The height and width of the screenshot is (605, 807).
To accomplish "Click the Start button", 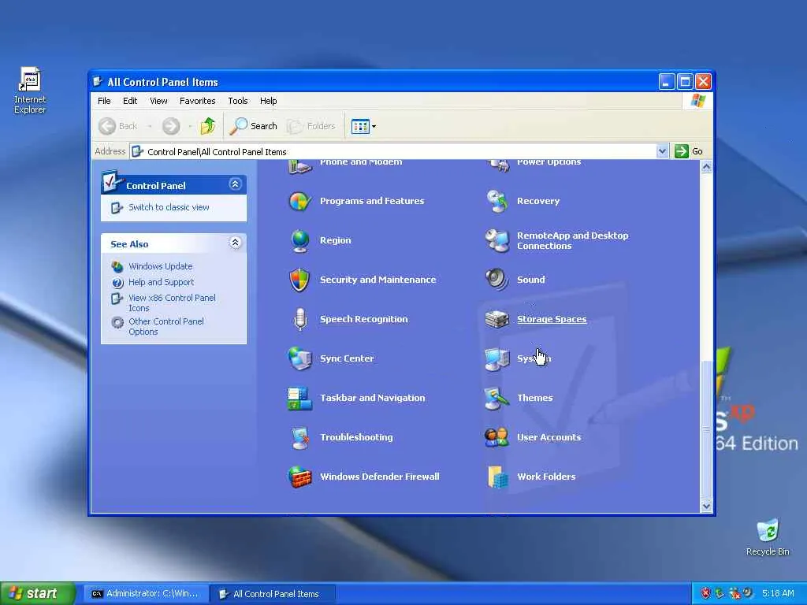I will pos(38,594).
